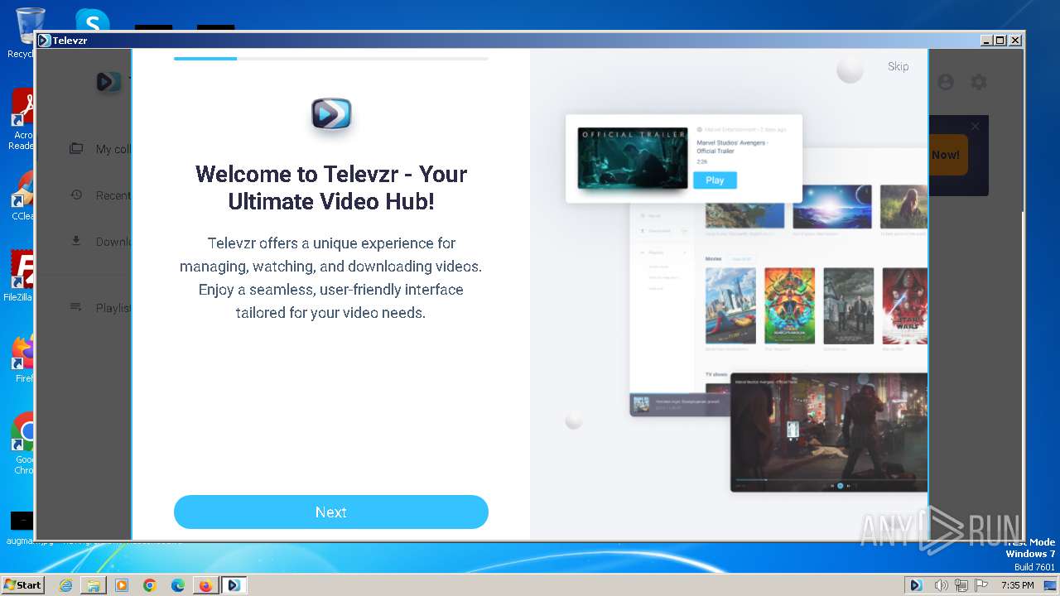Select the Acrobat Reader desktop shortcut
Image resolution: width=1060 pixels, height=596 pixels.
click(x=22, y=118)
